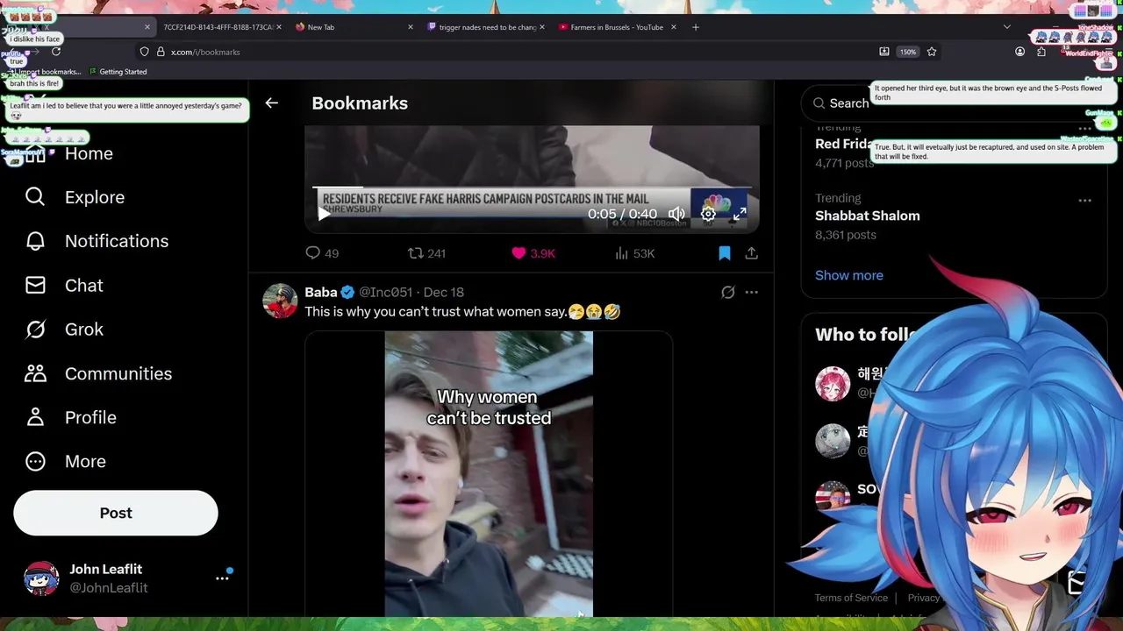Go back using Bookmarks back arrow
1123x631 pixels.
pyautogui.click(x=272, y=103)
